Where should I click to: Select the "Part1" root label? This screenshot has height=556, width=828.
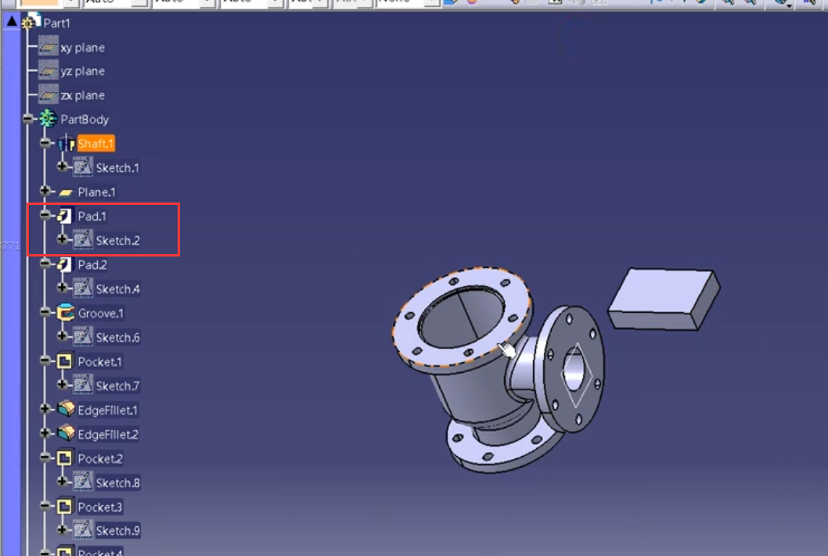[x=56, y=23]
